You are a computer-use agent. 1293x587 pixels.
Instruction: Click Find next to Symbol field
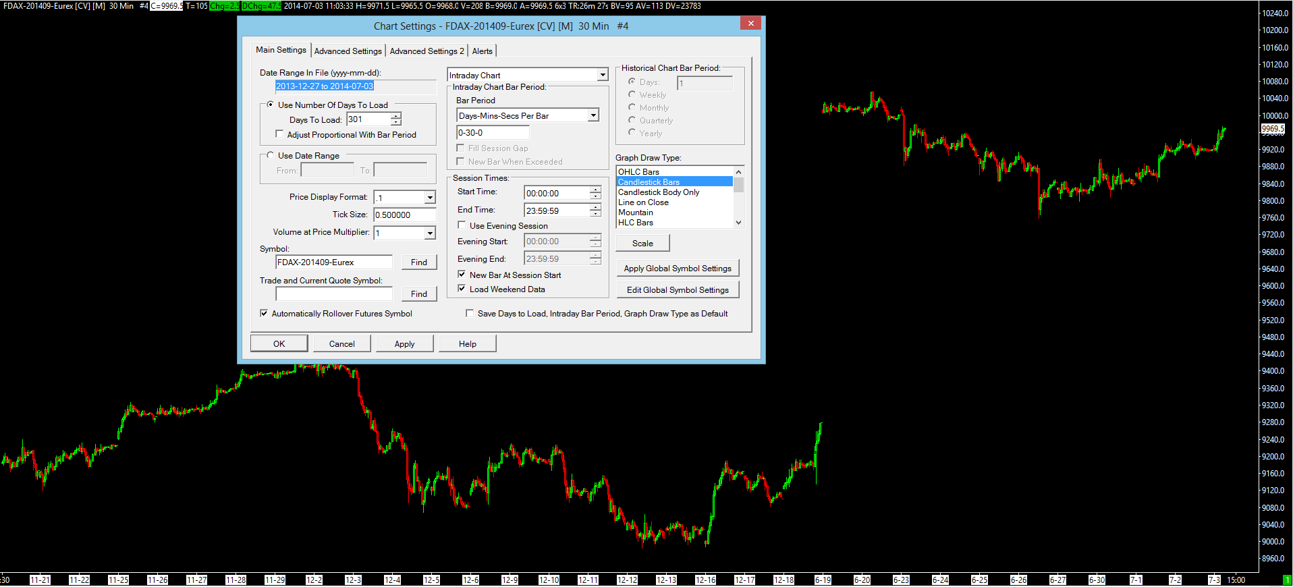(x=419, y=262)
